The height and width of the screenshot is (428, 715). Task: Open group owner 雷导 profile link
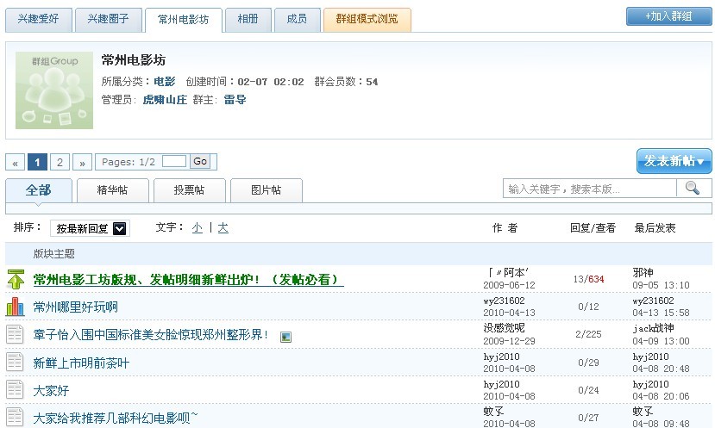tap(235, 100)
